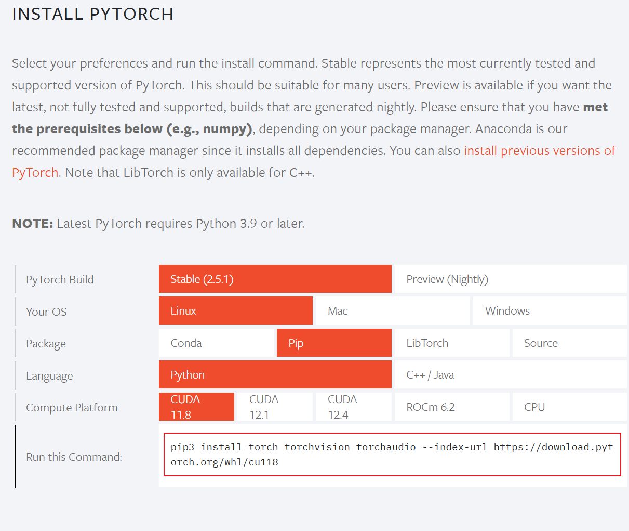
Task: Choose LibTorch as the package
Action: pyautogui.click(x=451, y=343)
